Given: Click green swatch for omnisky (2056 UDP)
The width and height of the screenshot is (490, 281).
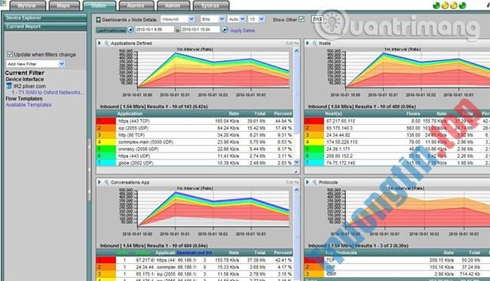Looking at the screenshot, I should pos(106,149).
